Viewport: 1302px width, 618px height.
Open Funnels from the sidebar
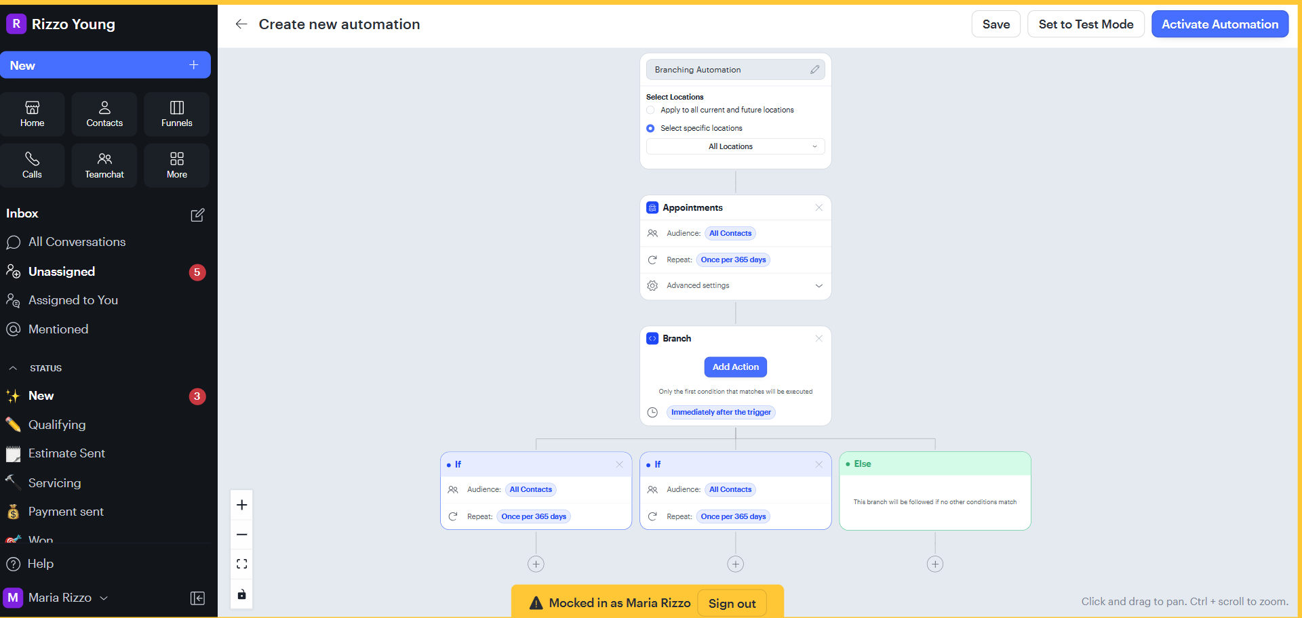177,115
